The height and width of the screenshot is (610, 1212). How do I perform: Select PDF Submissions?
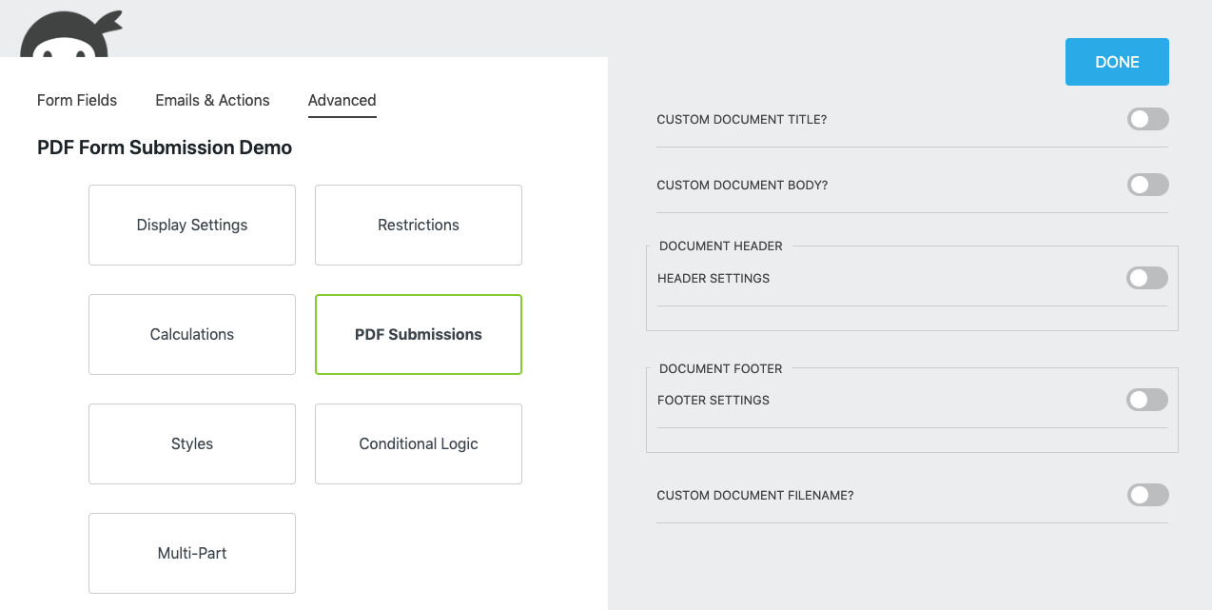pyautogui.click(x=418, y=334)
